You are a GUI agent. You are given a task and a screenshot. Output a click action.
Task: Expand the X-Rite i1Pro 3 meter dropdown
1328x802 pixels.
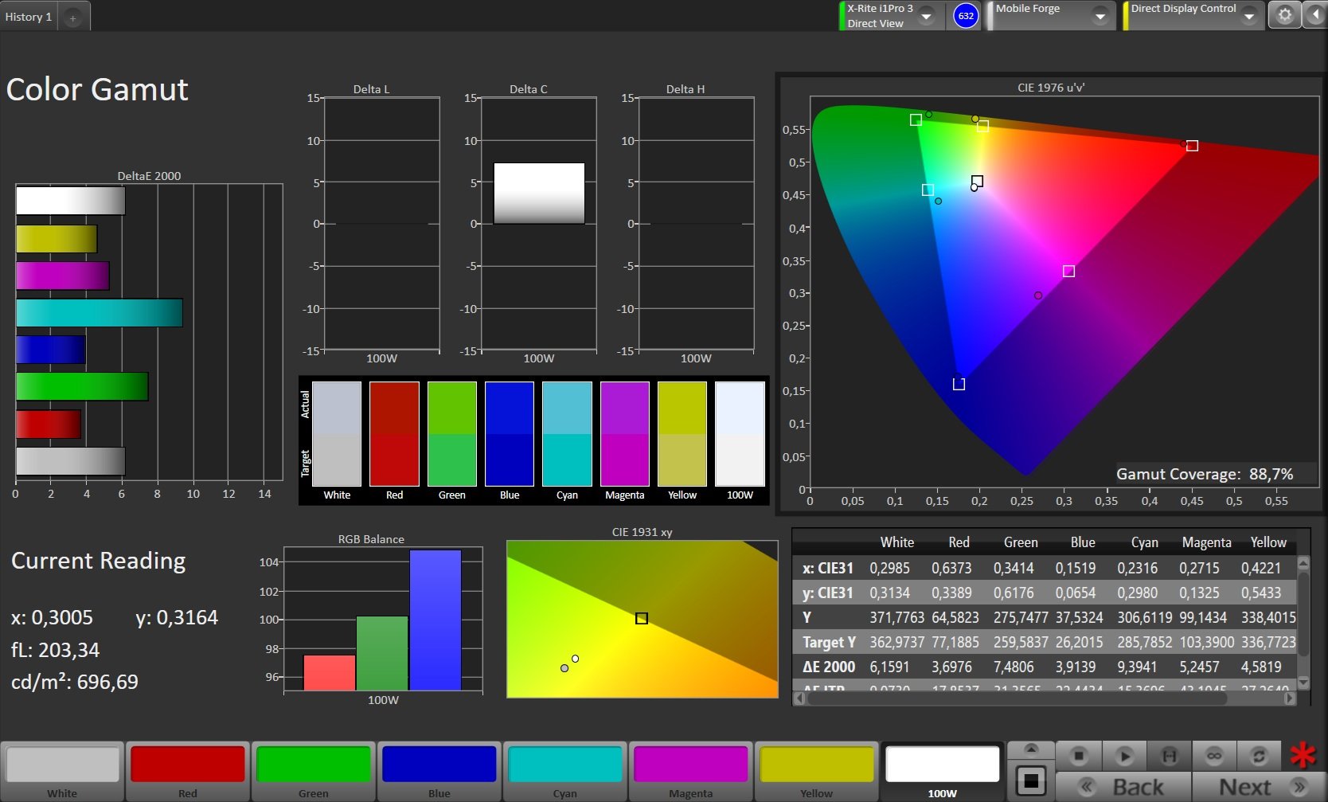(x=926, y=16)
